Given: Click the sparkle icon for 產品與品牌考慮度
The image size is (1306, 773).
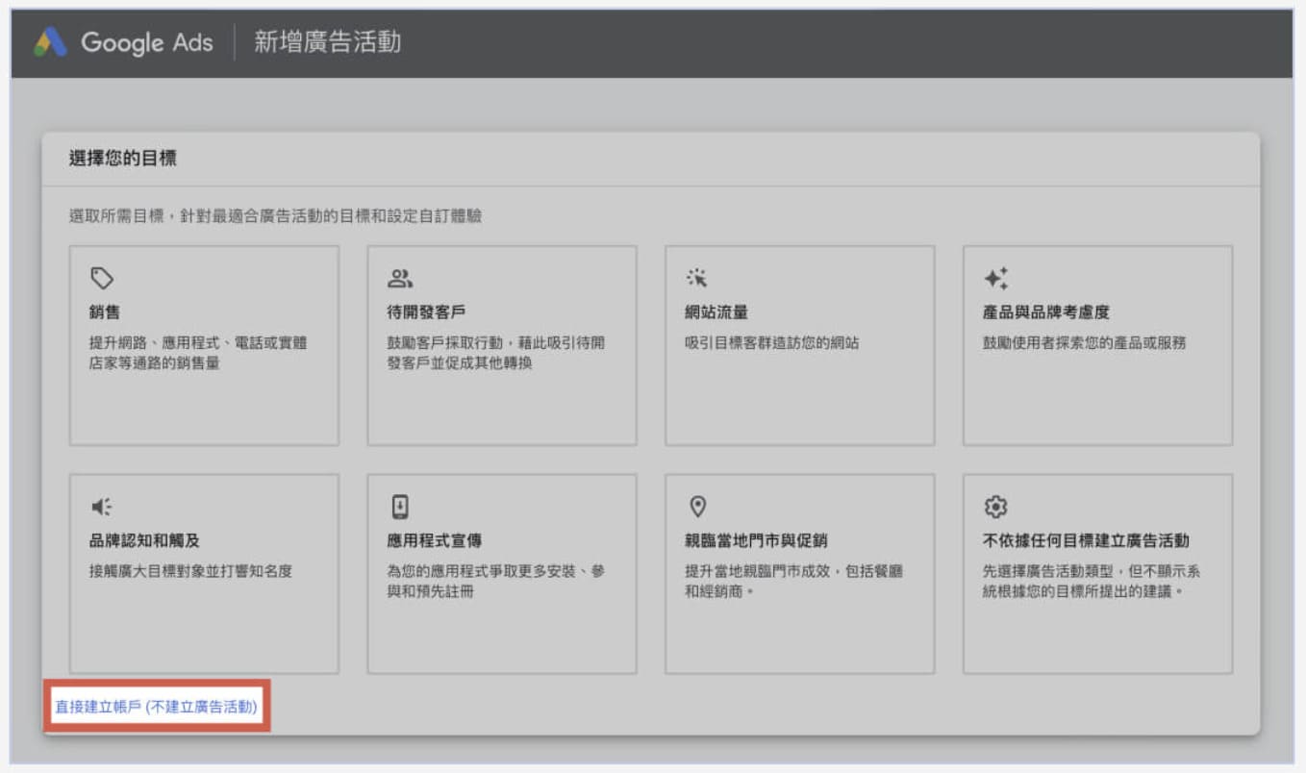Looking at the screenshot, I should pyautogui.click(x=995, y=279).
